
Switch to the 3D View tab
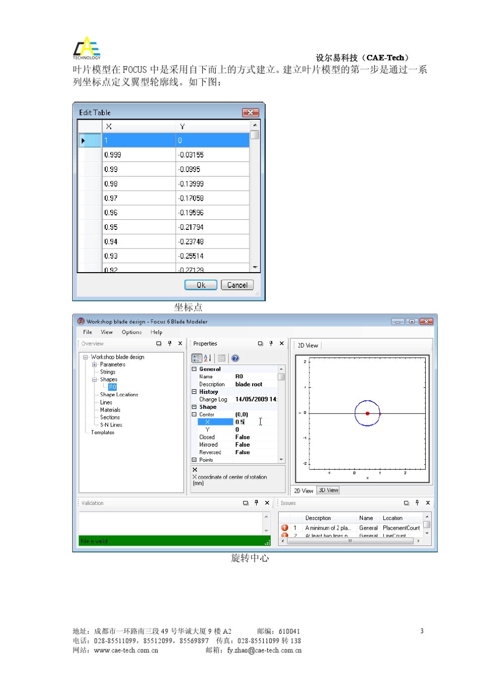(x=329, y=490)
